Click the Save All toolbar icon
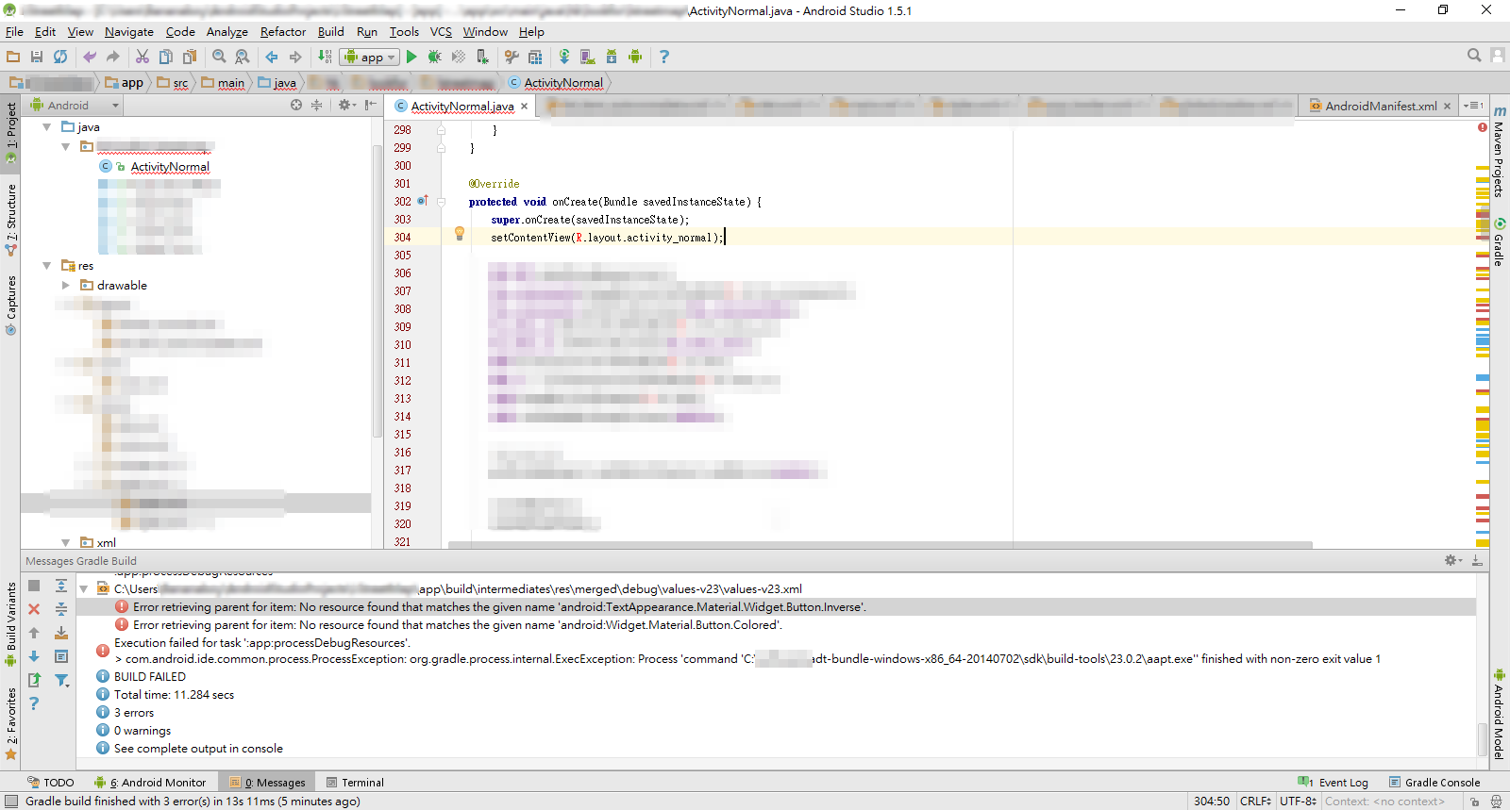Viewport: 1510px width, 810px height. coord(37,57)
